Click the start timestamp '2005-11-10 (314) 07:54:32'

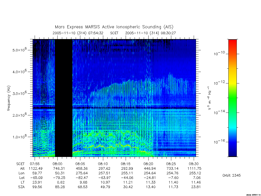[x=78, y=33]
